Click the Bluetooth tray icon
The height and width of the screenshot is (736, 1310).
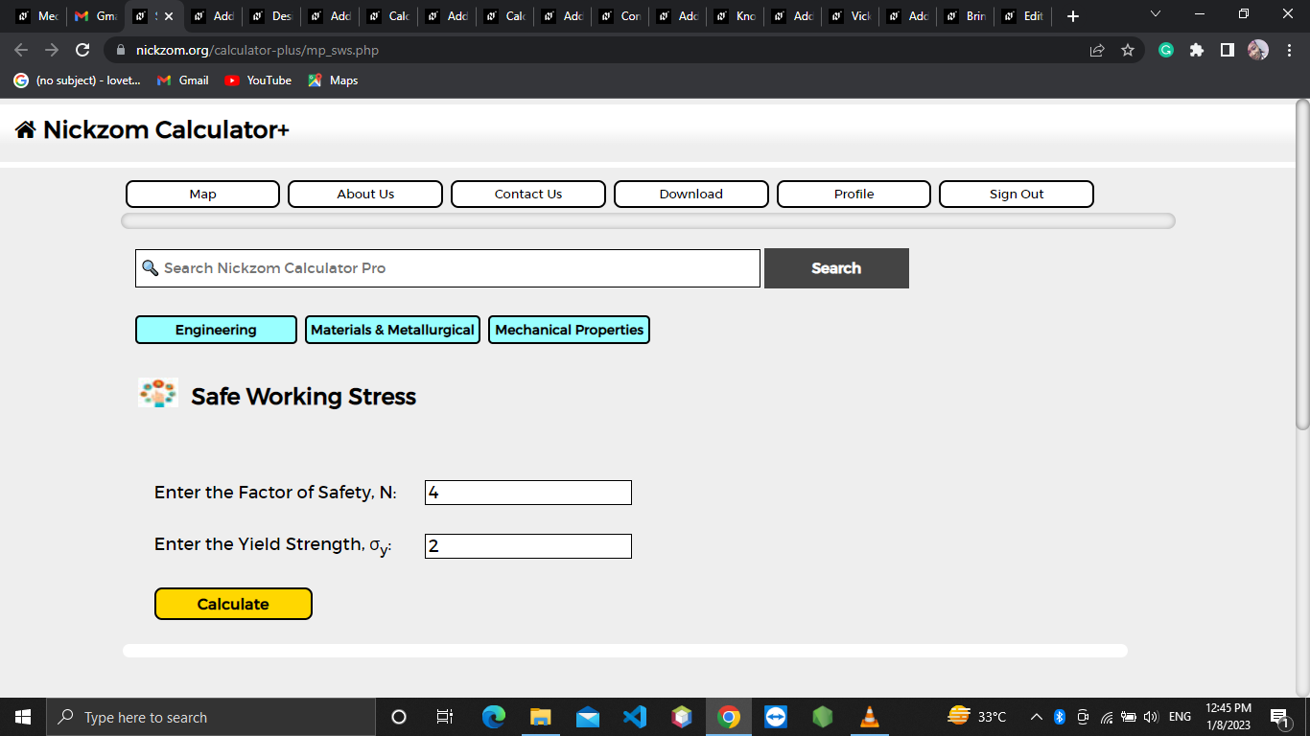pos(1060,717)
